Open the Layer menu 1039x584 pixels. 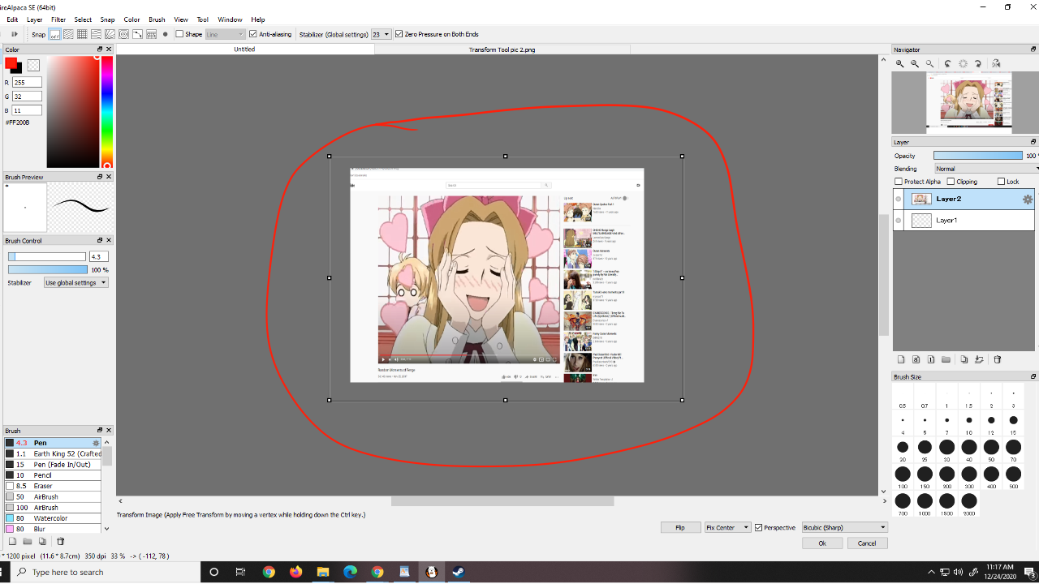(x=35, y=19)
